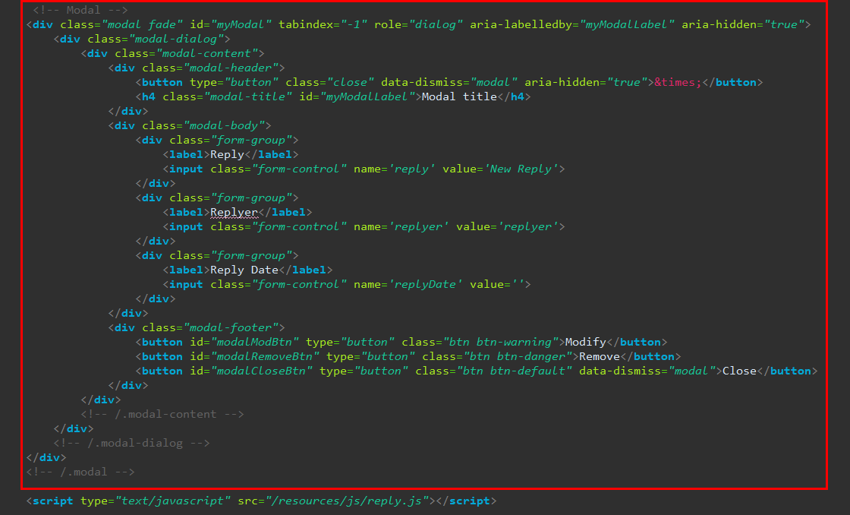The width and height of the screenshot is (850, 515).
Task: Click the 'Close' button text in code
Action: [x=739, y=371]
